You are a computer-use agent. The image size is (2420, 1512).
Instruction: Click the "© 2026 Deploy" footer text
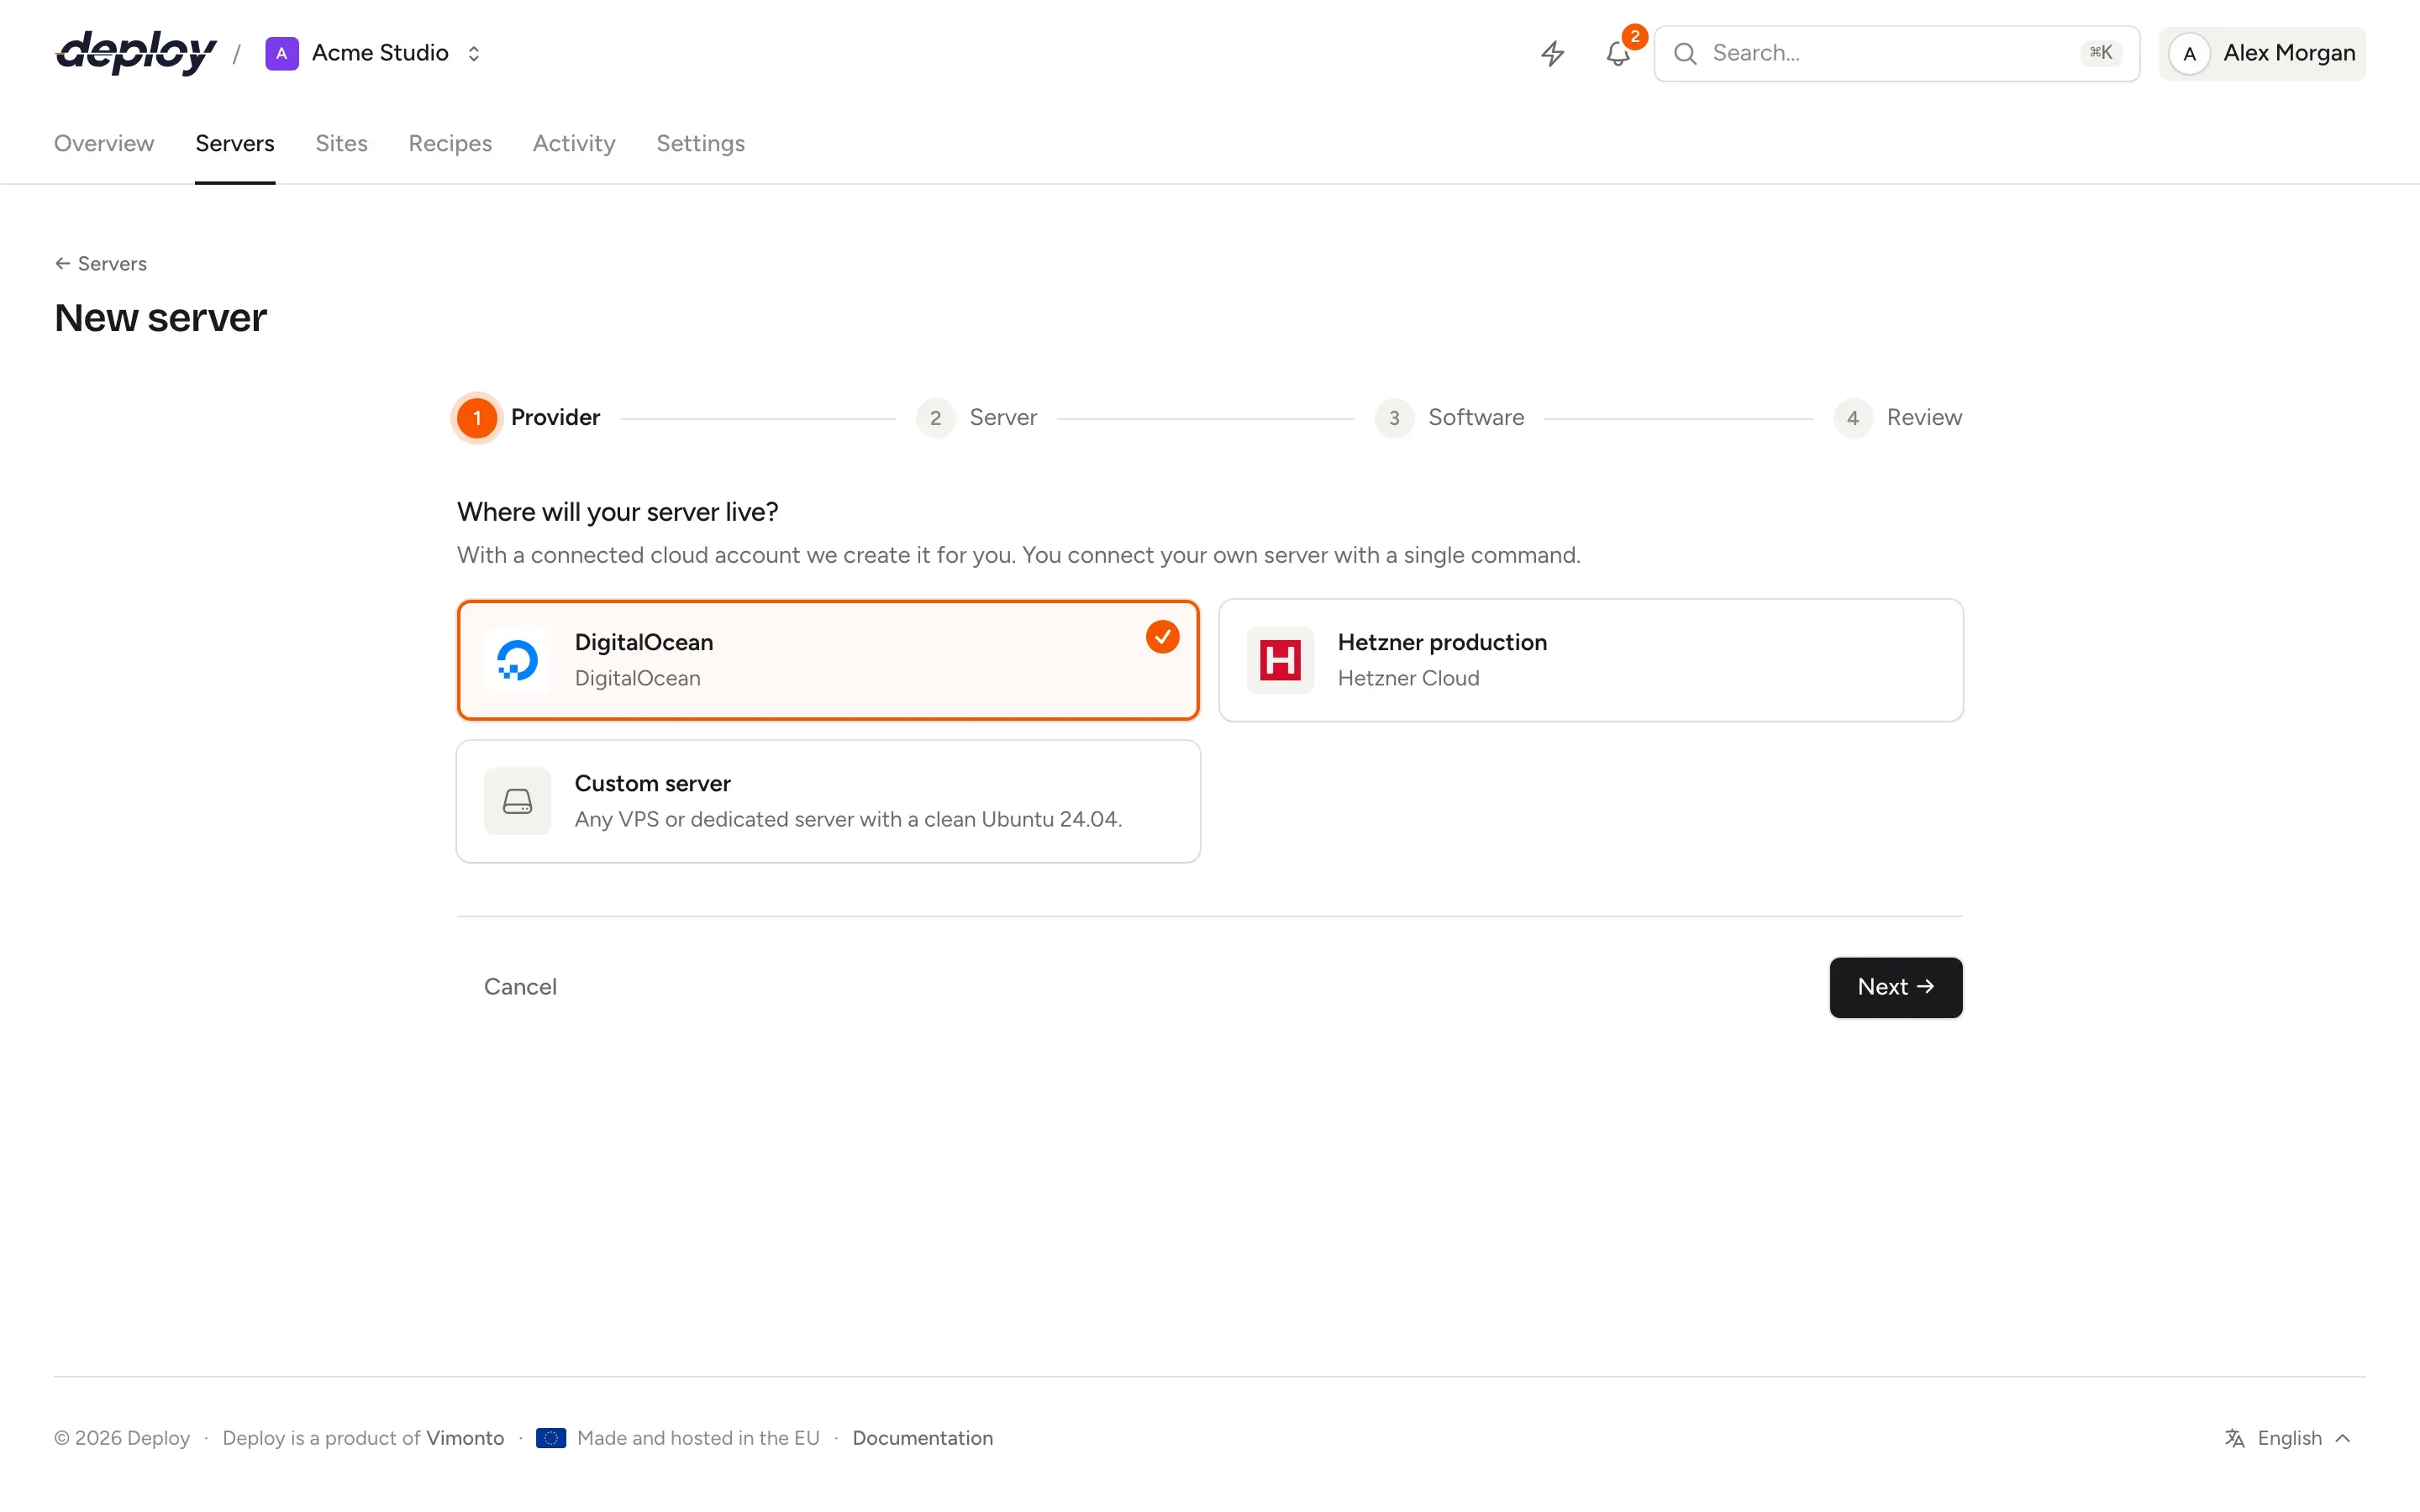pos(122,1438)
